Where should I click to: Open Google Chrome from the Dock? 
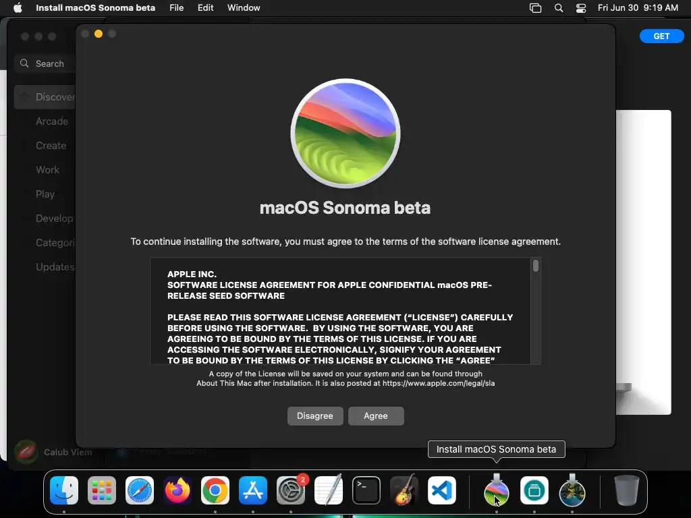click(x=215, y=490)
